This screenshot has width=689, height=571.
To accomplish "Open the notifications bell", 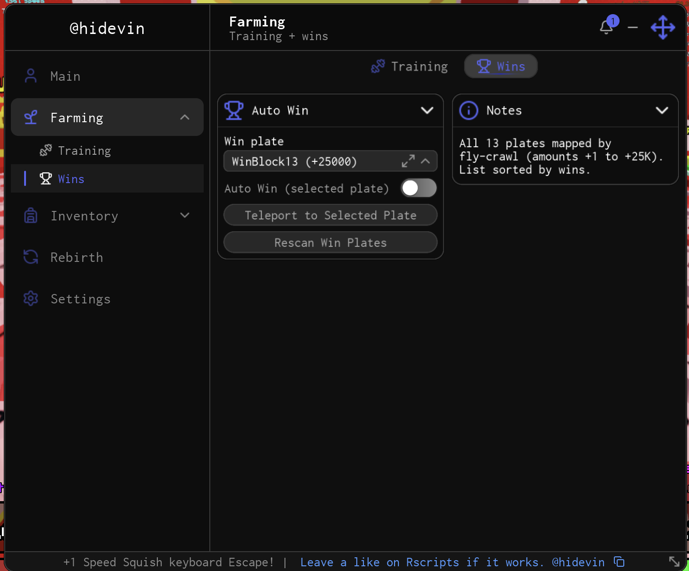I will (606, 27).
